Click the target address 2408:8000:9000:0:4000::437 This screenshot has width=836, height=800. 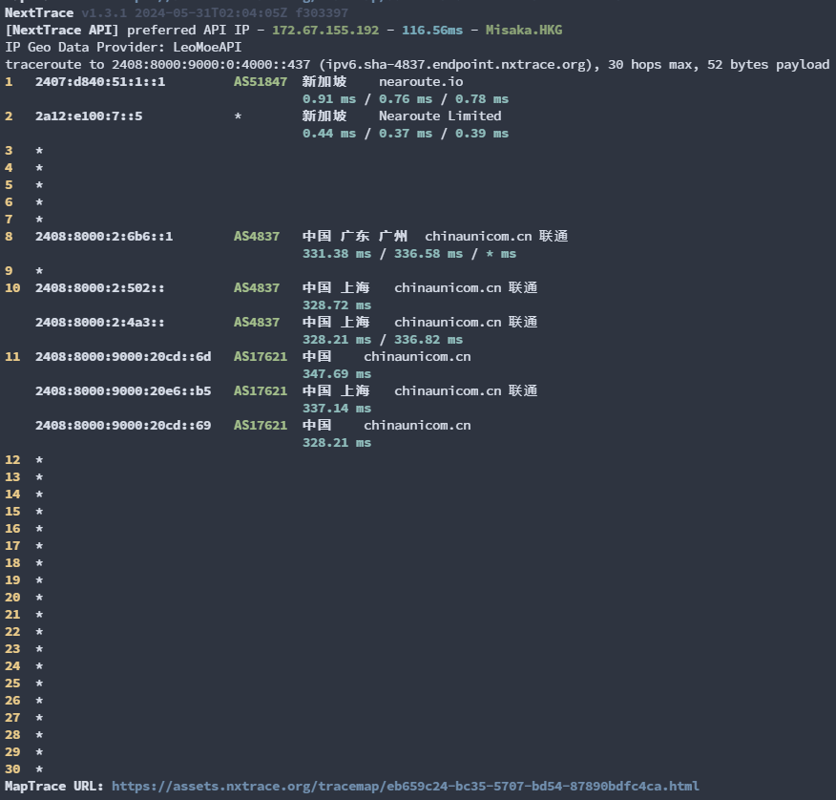tap(211, 65)
